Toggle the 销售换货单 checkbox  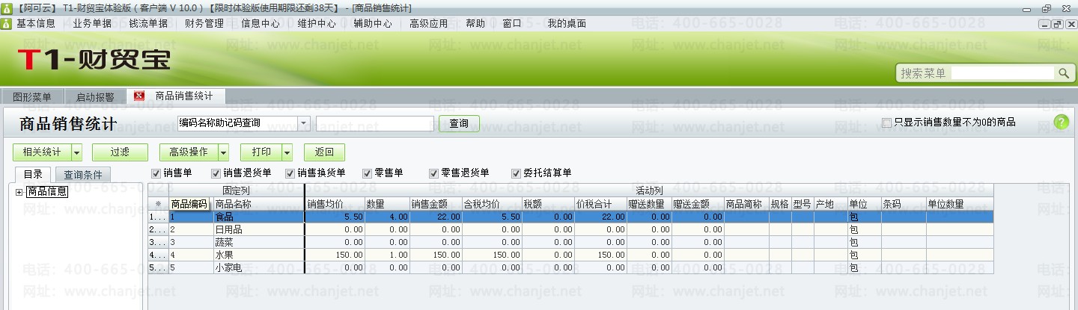point(290,173)
